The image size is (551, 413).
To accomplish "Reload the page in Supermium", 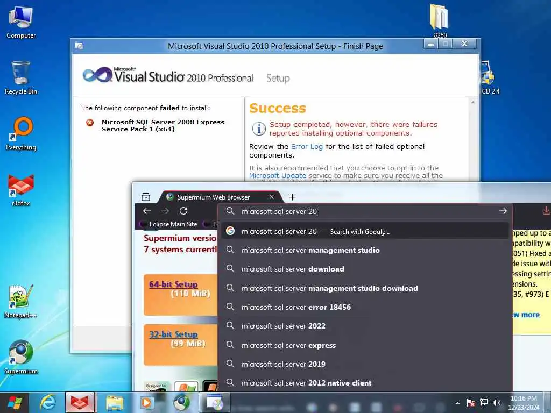I will (x=183, y=211).
